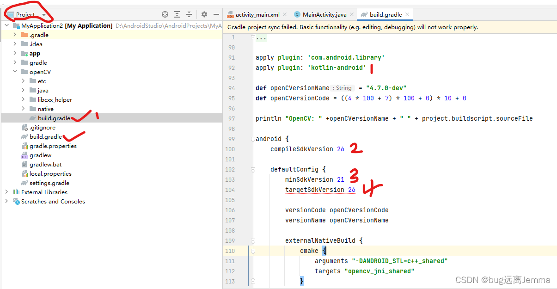Screen dimensions: 557x289
Task: Fold the android block at line 99
Action: point(253,139)
